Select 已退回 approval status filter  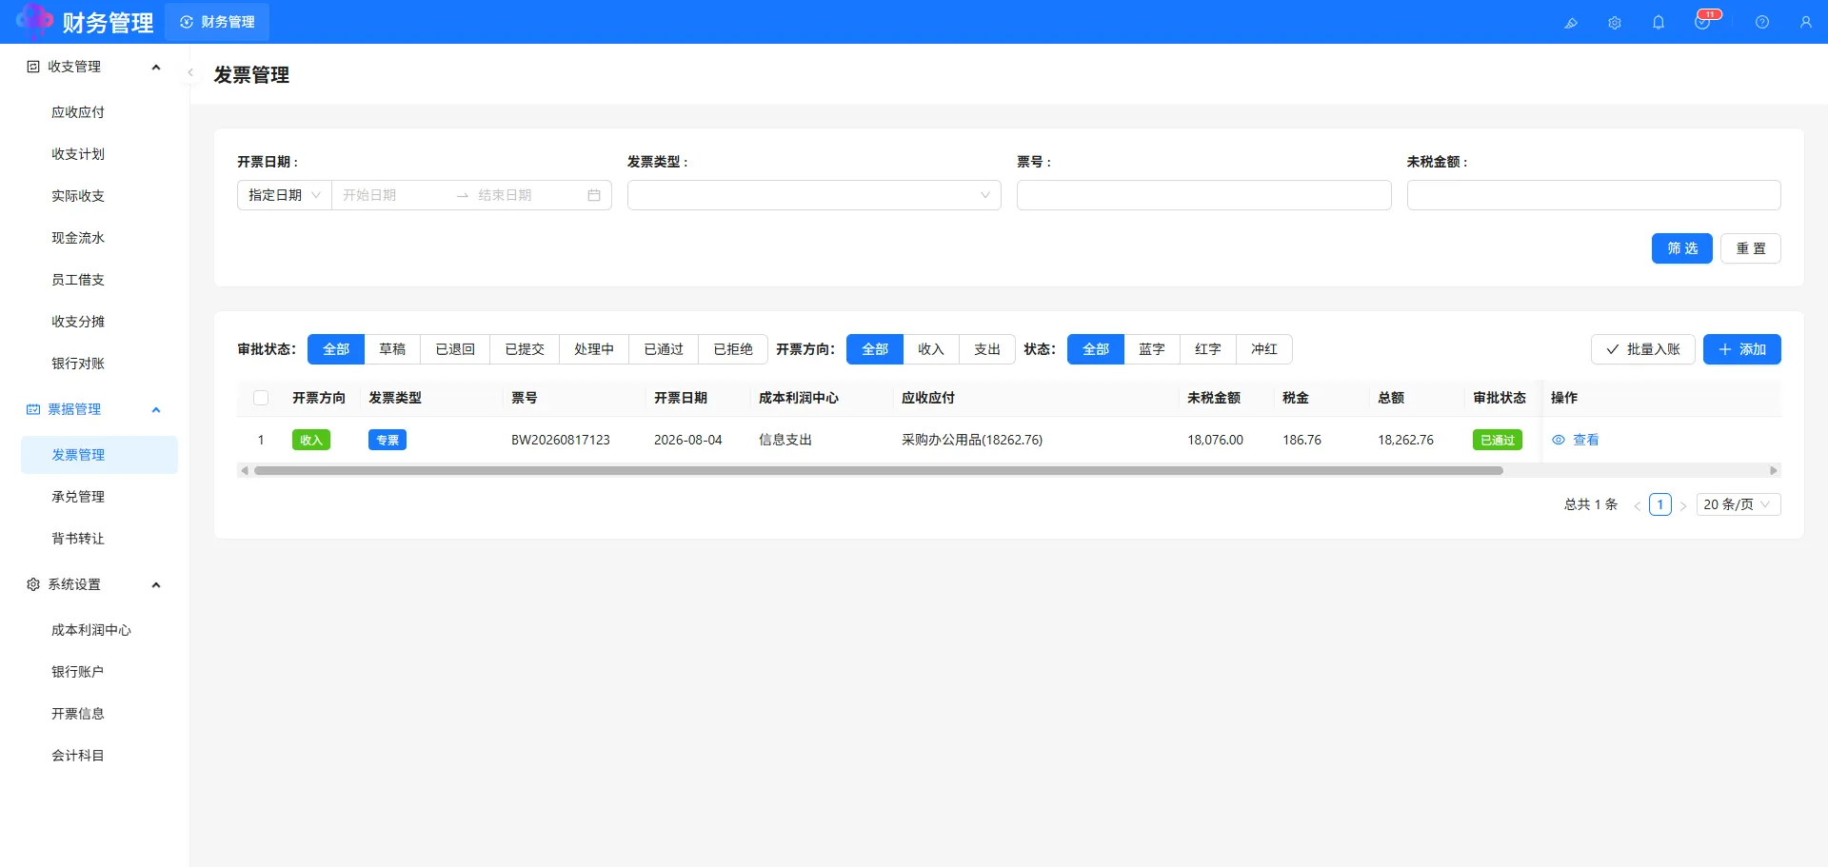(x=455, y=349)
